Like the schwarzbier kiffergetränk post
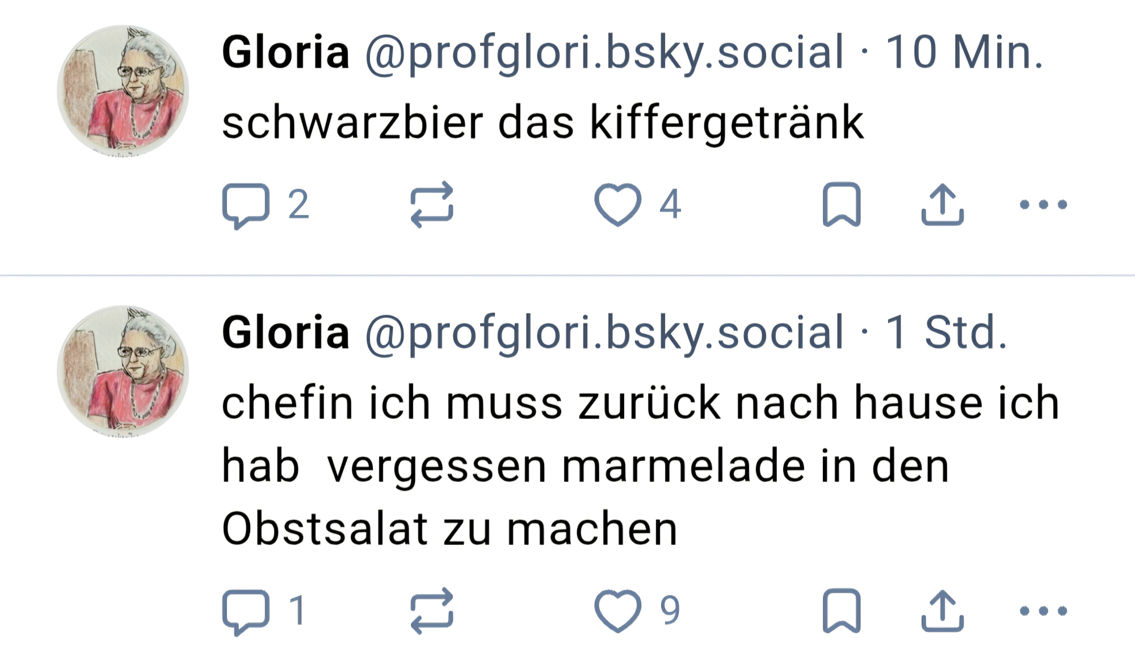1135x669 pixels. tap(617, 205)
